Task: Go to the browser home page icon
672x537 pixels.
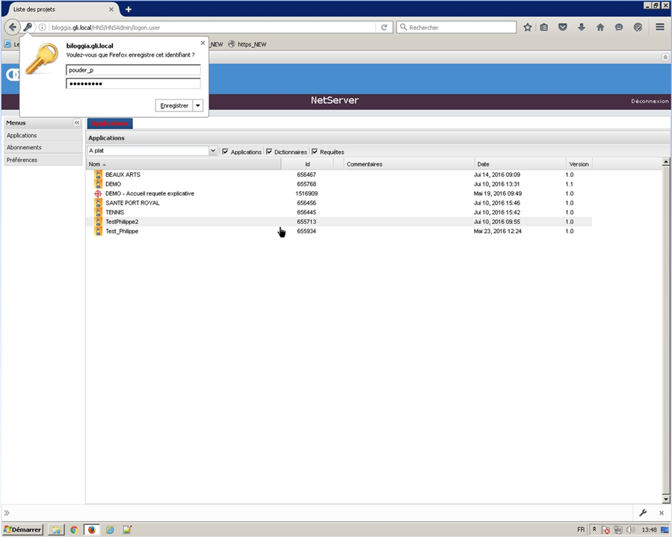Action: tap(600, 27)
